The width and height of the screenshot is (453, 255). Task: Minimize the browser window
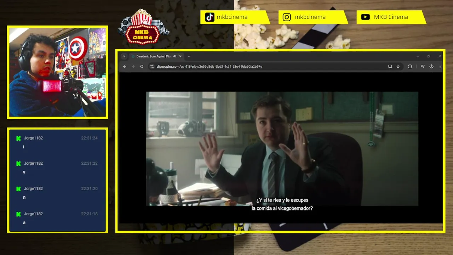[418, 56]
